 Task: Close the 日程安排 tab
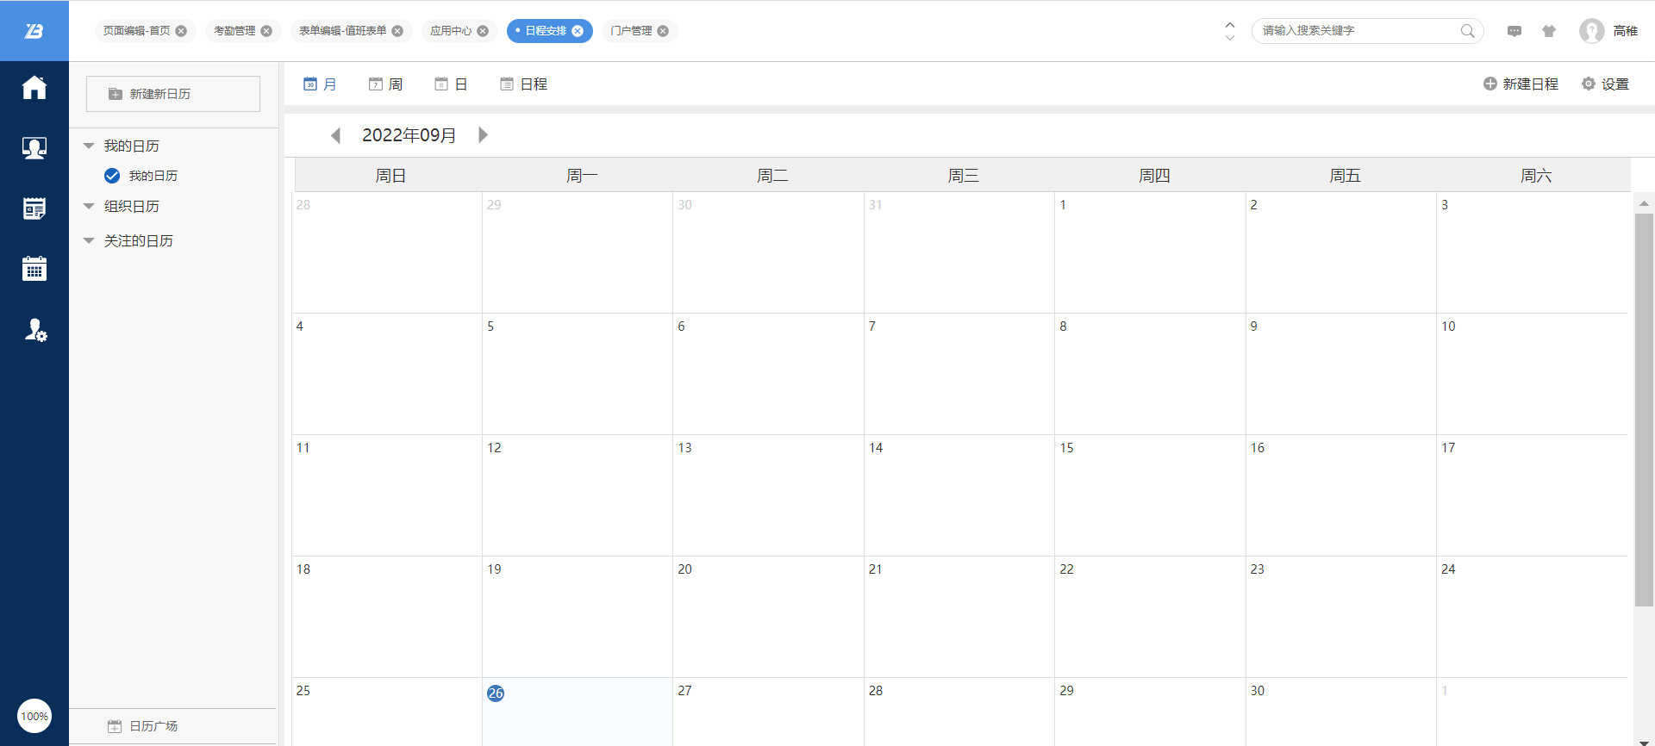click(x=578, y=31)
